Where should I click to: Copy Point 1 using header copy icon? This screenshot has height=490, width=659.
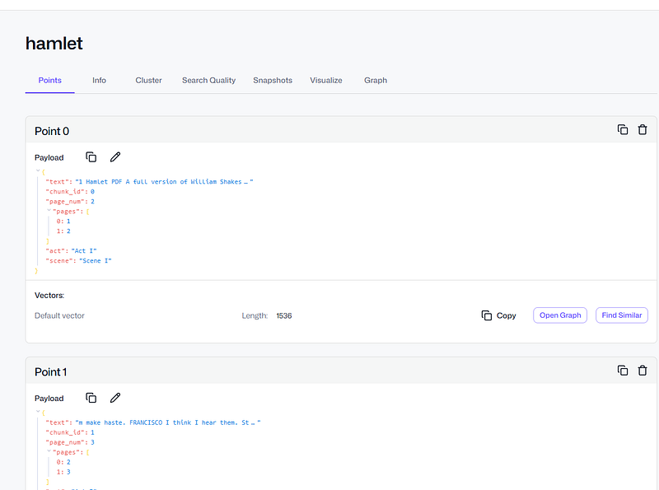(x=623, y=371)
